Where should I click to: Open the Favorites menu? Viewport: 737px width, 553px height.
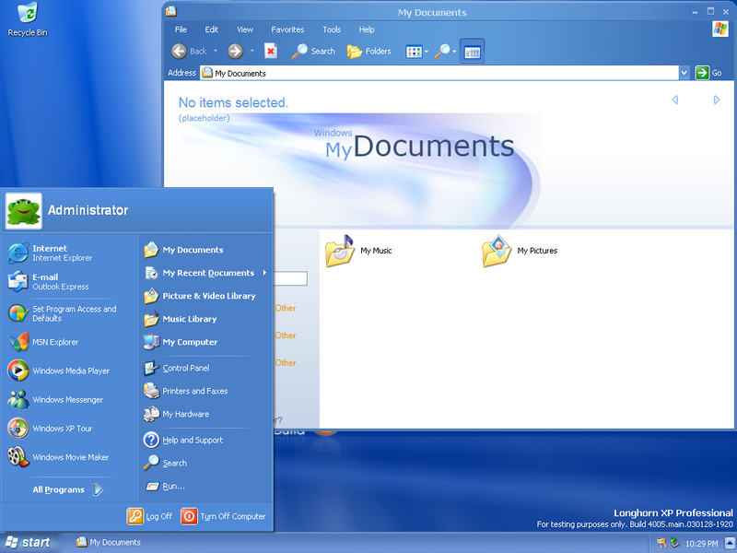click(x=287, y=29)
